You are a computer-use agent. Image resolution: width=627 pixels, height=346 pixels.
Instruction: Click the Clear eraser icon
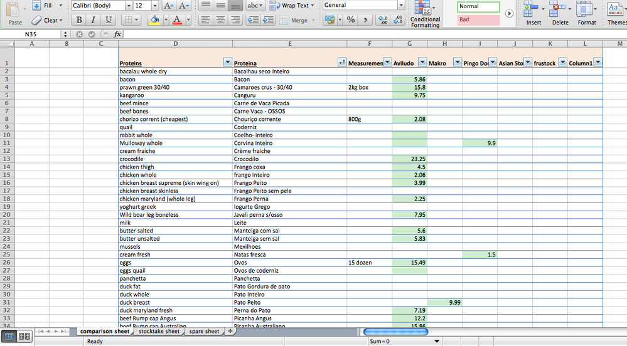point(36,20)
